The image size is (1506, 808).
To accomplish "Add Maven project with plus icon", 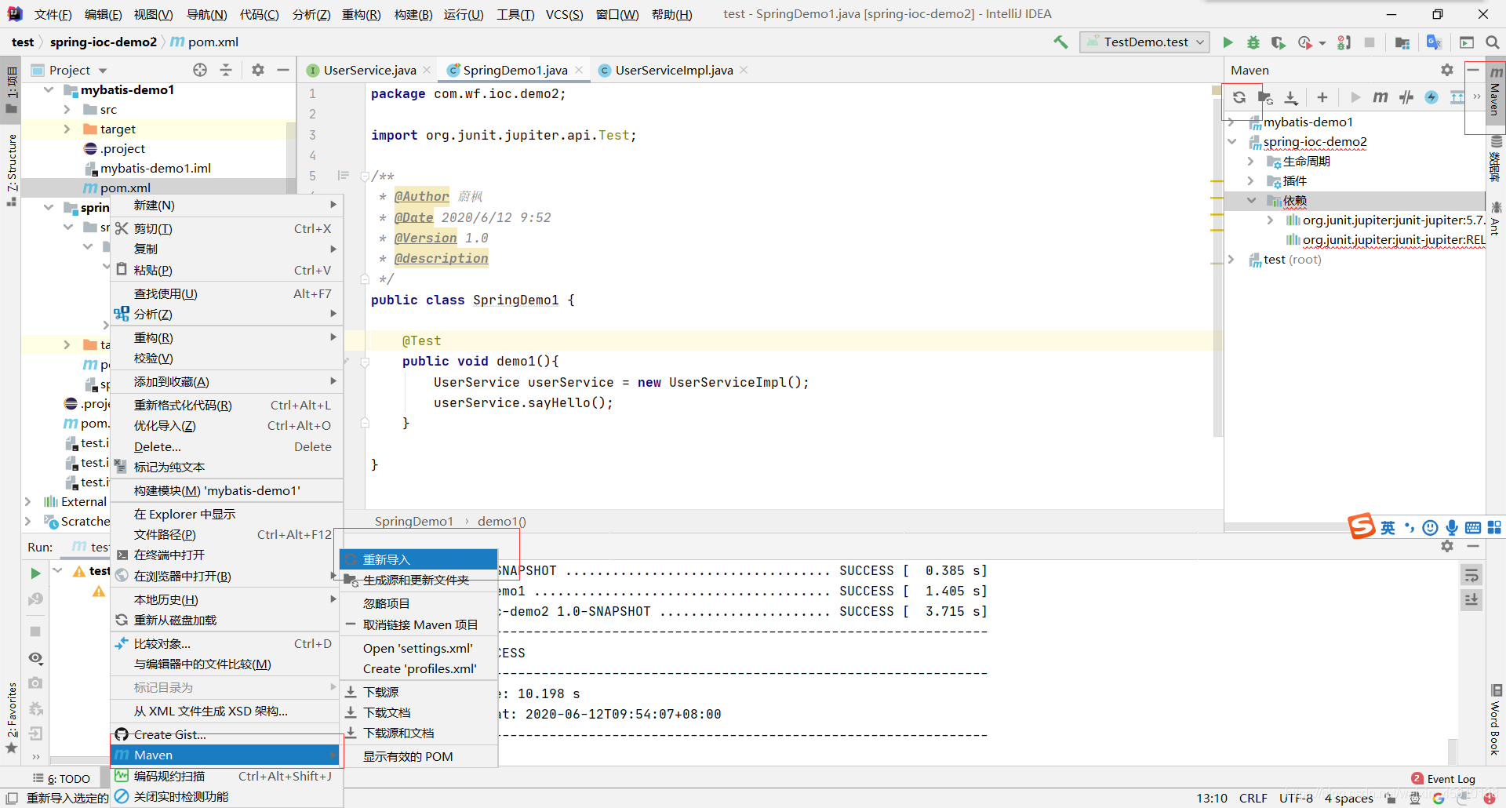I will (x=1322, y=97).
